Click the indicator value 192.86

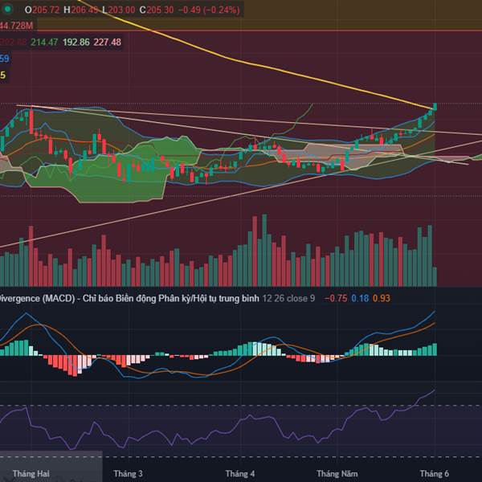[x=76, y=42]
